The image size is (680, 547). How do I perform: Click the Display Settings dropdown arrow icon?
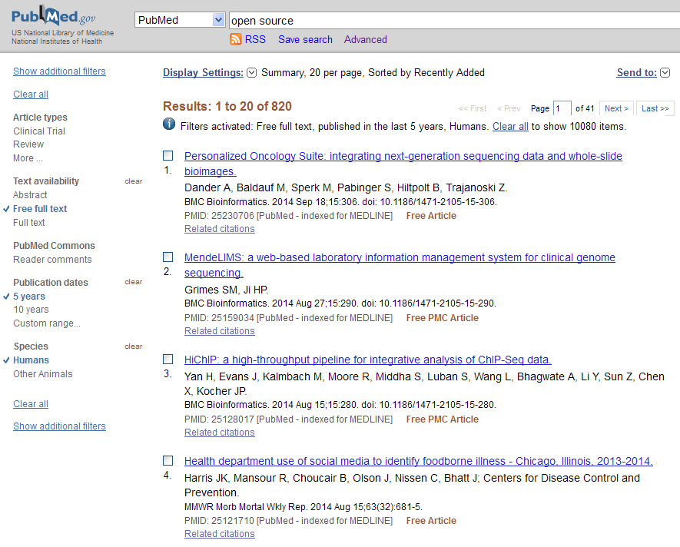[x=251, y=73]
